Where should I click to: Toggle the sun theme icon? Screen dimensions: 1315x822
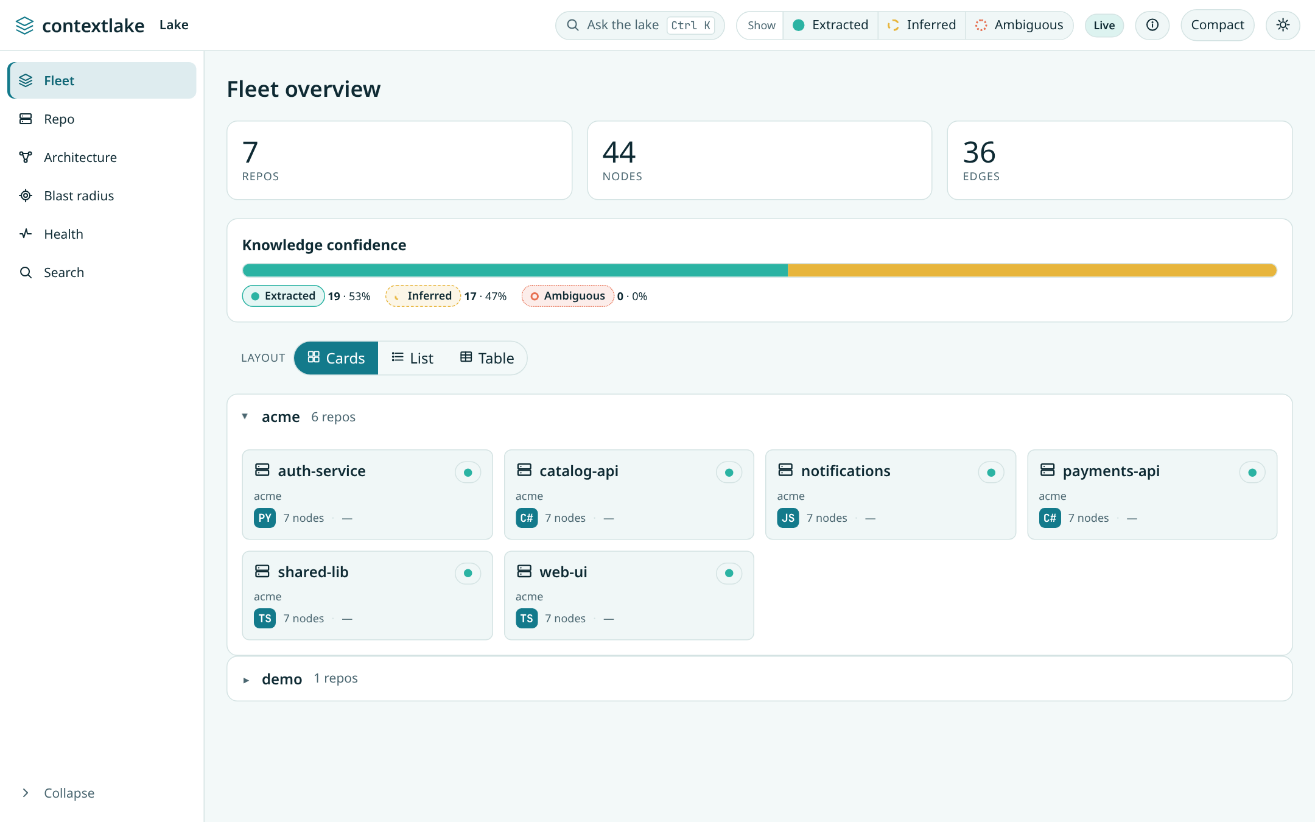pos(1283,25)
